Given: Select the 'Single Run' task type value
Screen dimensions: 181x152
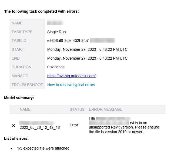Looking at the screenshot, I should pos(56,32).
